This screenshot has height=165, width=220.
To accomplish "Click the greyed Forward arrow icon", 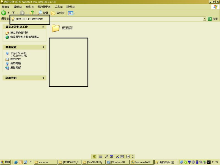I will coord(22,13).
